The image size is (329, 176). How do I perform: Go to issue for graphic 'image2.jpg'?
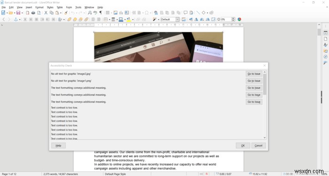point(254,74)
